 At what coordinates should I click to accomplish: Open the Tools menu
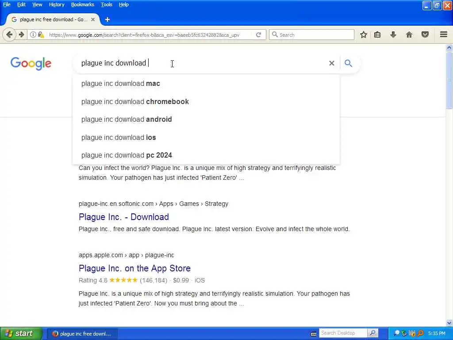point(106,4)
